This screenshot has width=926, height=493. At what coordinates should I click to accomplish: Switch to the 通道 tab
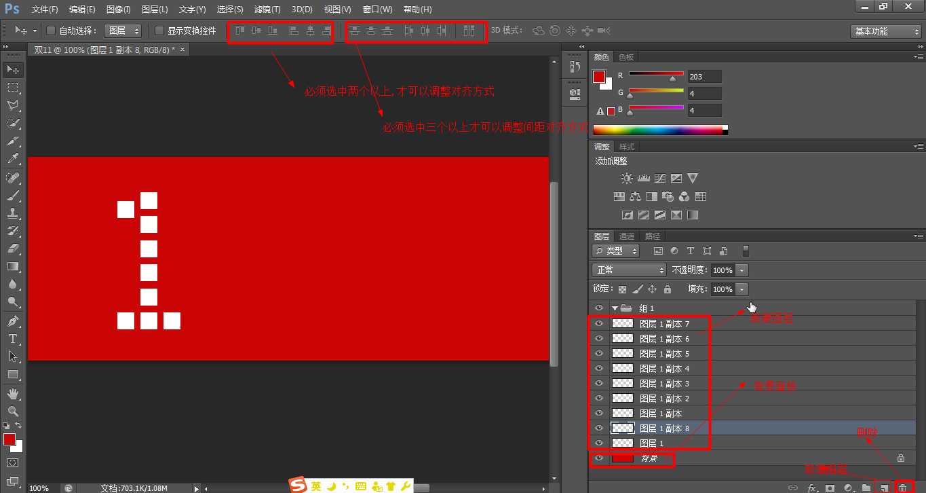coord(627,236)
